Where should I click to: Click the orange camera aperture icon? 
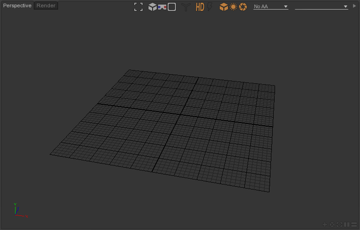(x=243, y=7)
